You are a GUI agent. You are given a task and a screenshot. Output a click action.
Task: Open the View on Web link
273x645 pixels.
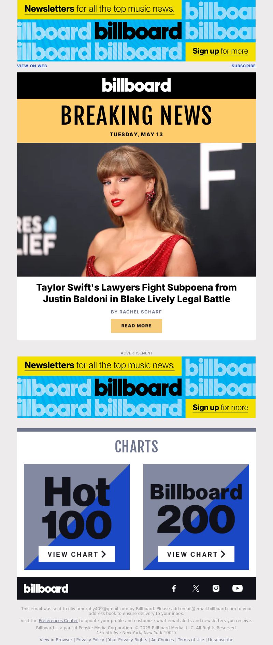[32, 66]
